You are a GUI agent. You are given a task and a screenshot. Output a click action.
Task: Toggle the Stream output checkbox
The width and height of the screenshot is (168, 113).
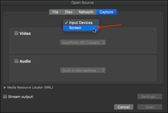[x=5, y=97]
